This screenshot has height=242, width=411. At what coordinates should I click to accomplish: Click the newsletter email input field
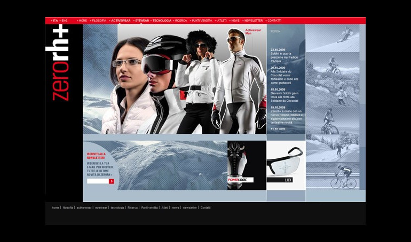click(x=98, y=181)
